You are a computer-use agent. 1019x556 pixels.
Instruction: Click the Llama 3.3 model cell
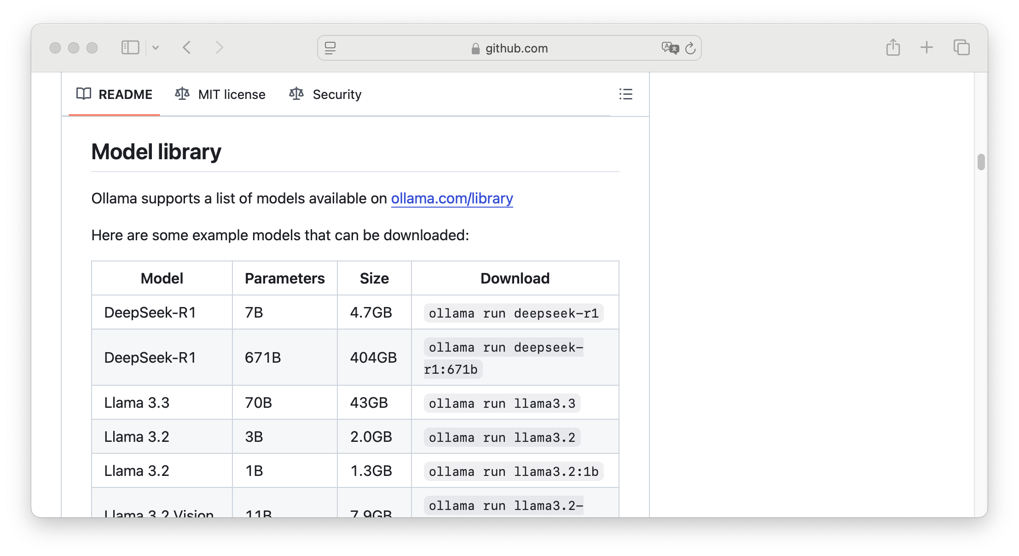(162, 402)
